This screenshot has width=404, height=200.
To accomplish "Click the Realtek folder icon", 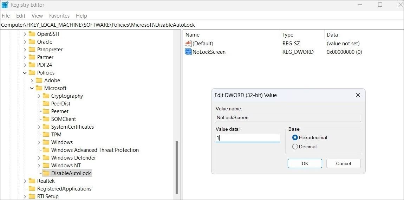I will pos(32,181).
